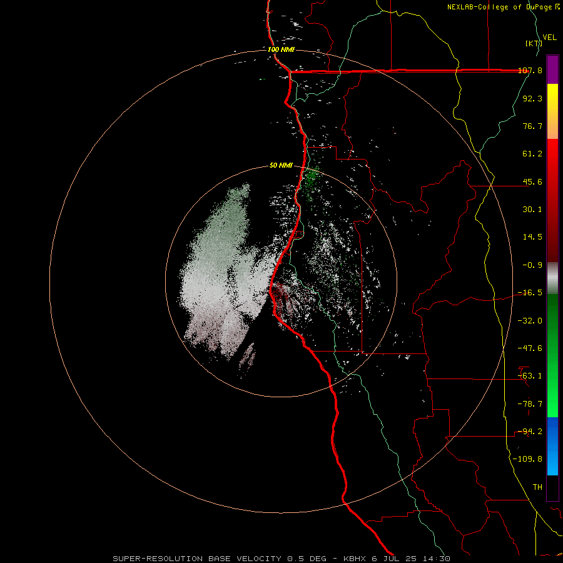Screen dimensions: 563x563
Task: Pick the grey segment of the color bar
Action: tap(552, 278)
